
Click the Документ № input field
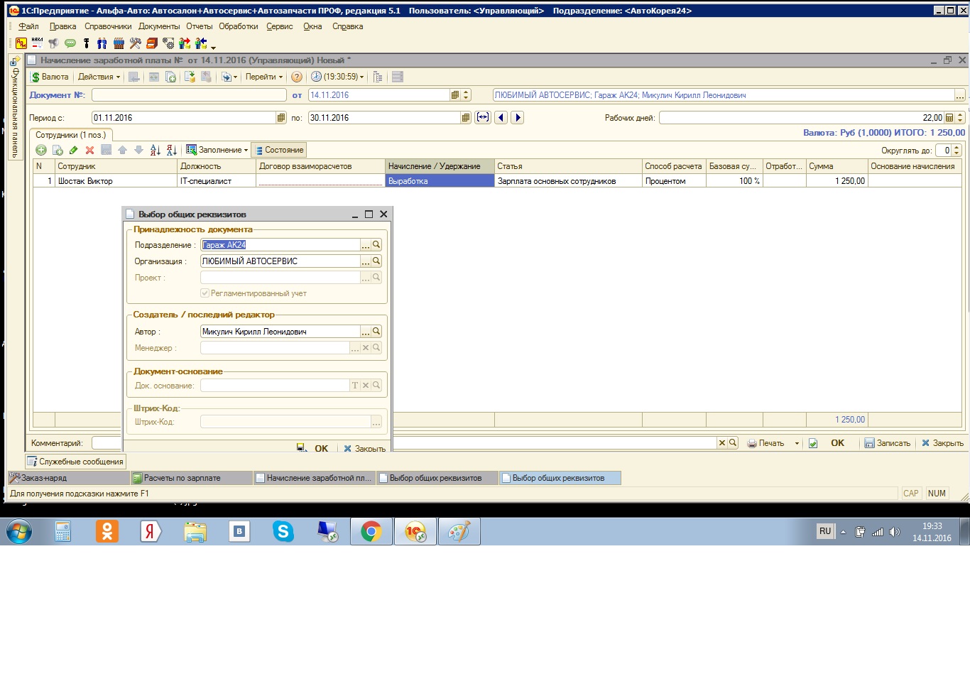pos(189,95)
